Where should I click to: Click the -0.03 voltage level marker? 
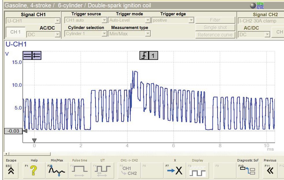pyautogui.click(x=13, y=131)
